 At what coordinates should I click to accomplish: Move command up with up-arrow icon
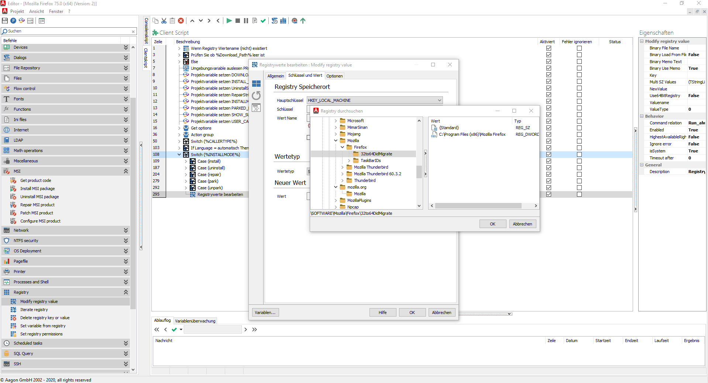pos(192,21)
